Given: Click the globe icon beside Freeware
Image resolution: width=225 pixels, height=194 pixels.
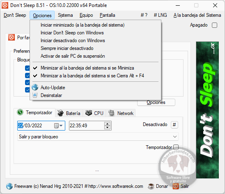Looking at the screenshot, I should 9,186.
